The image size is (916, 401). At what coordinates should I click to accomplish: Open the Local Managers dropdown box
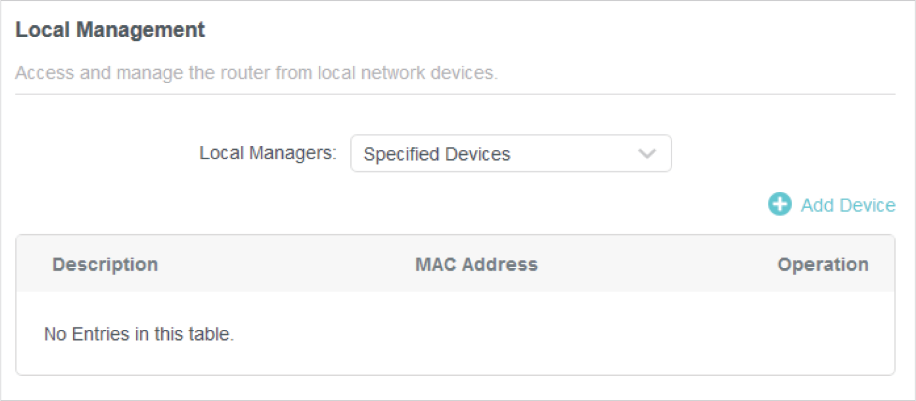[510, 154]
